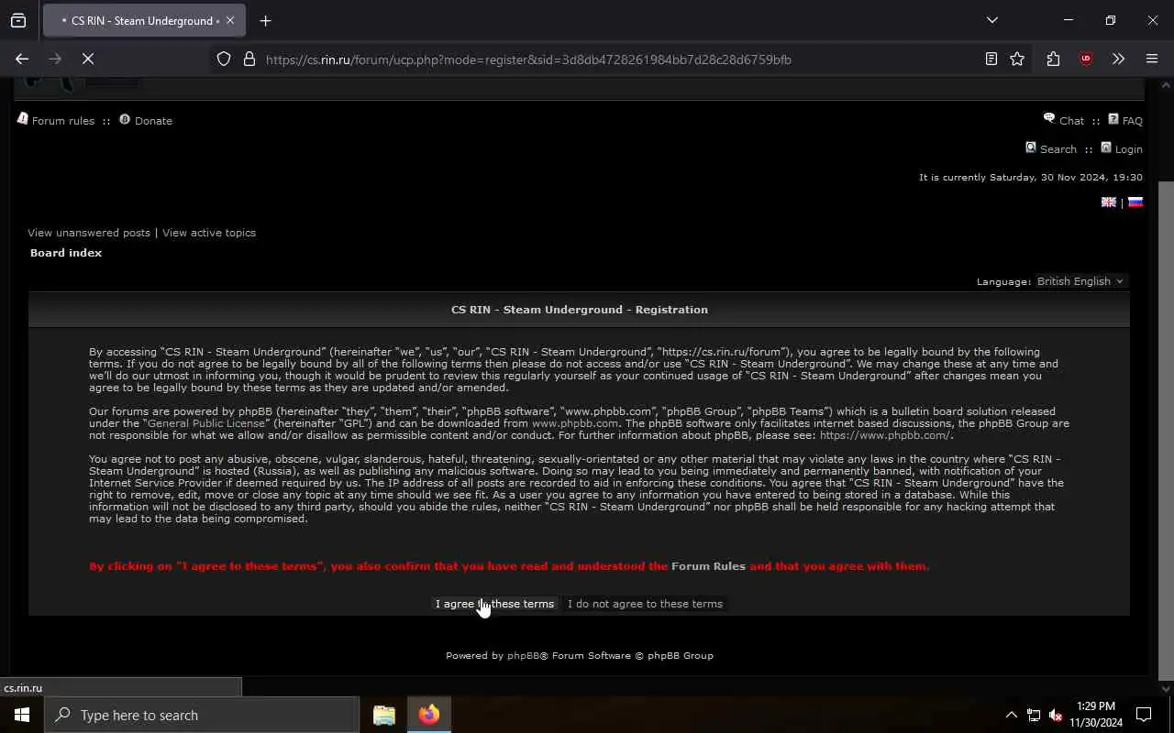The height and width of the screenshot is (733, 1174).
Task: Switch to British English flag
Action: pos(1109,202)
